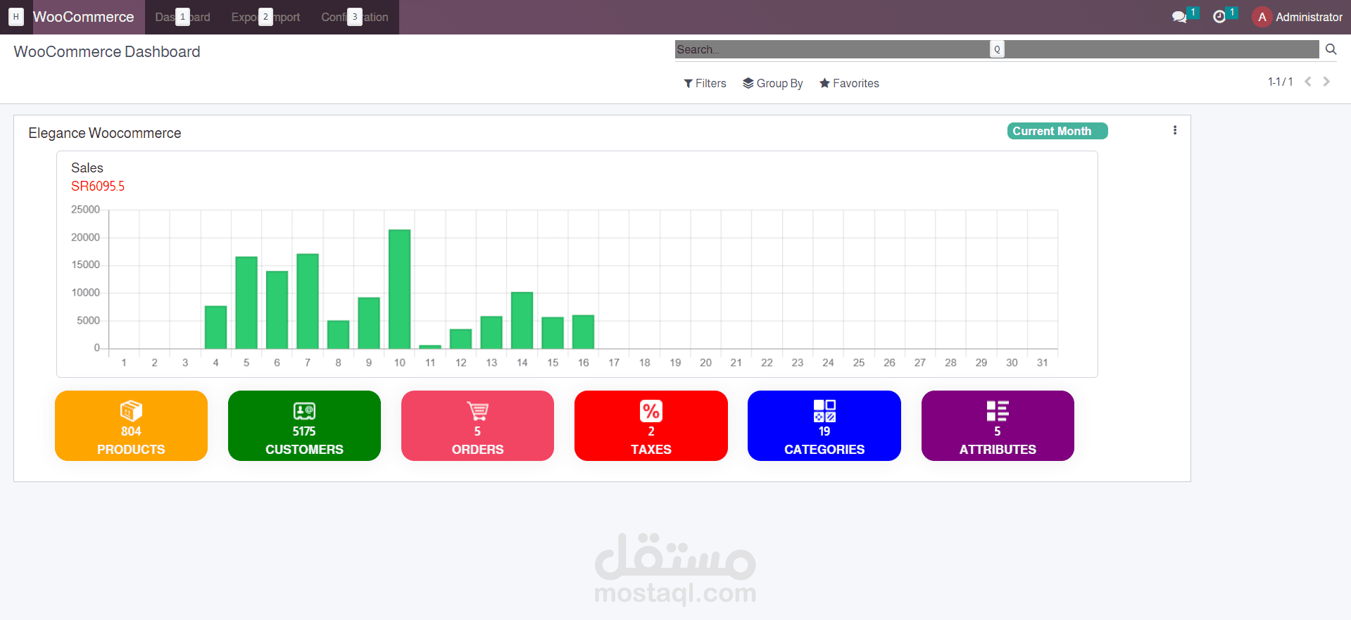Viewport: 1351px width, 620px height.
Task: Click the day 4 sales bar
Action: pos(215,327)
